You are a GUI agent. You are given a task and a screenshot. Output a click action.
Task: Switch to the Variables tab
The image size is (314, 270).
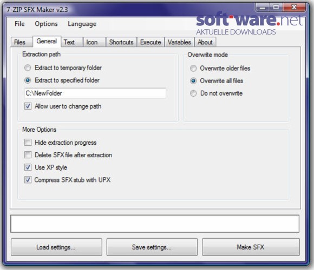(x=179, y=42)
